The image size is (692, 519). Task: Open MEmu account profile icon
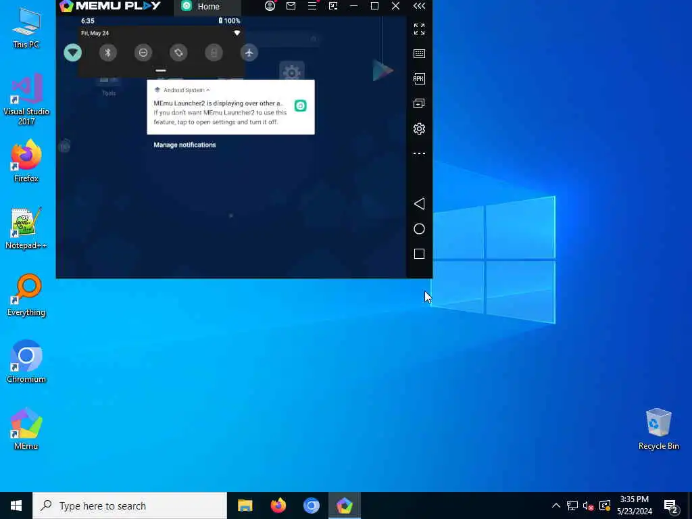pyautogui.click(x=270, y=5)
